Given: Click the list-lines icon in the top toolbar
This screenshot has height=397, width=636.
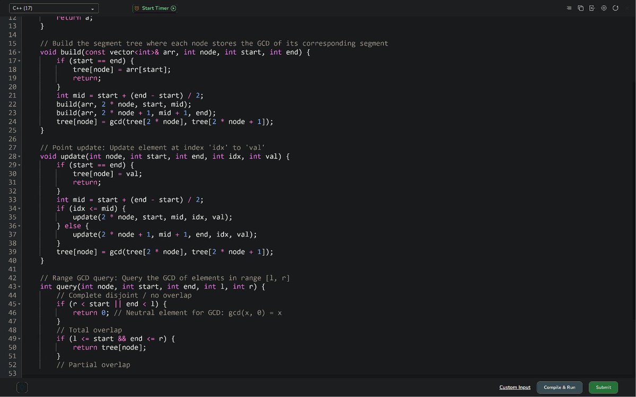Looking at the screenshot, I should point(569,8).
